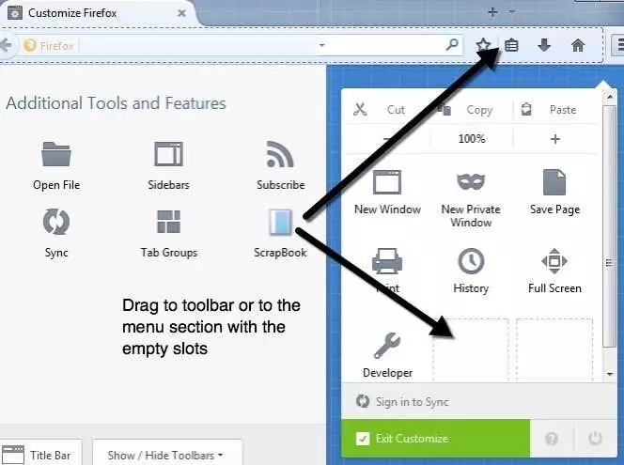Click the bookmarks list icon in toolbar
Screen dimensions: 624x465
pyautogui.click(x=511, y=45)
